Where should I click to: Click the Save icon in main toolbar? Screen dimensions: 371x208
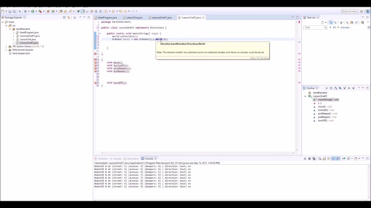(x=10, y=11)
